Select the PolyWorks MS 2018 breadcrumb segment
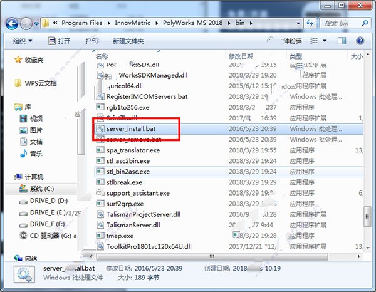The image size is (376, 292). coord(192,23)
